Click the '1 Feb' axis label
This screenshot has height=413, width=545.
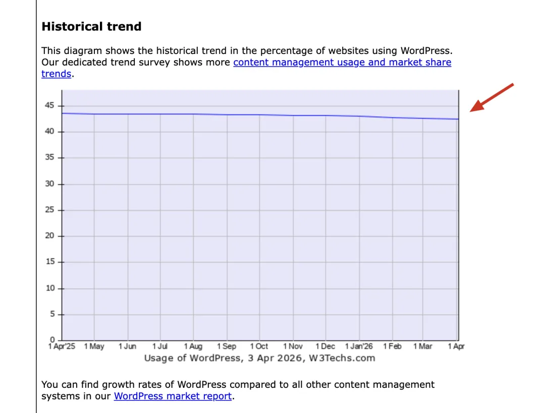tap(392, 346)
